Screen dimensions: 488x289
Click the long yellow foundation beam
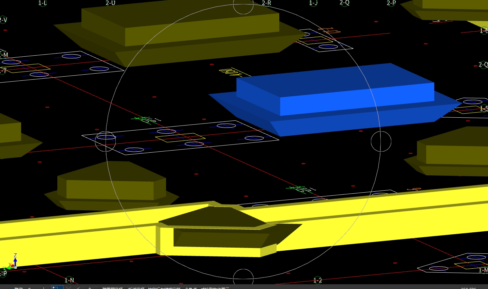[x=373, y=222]
